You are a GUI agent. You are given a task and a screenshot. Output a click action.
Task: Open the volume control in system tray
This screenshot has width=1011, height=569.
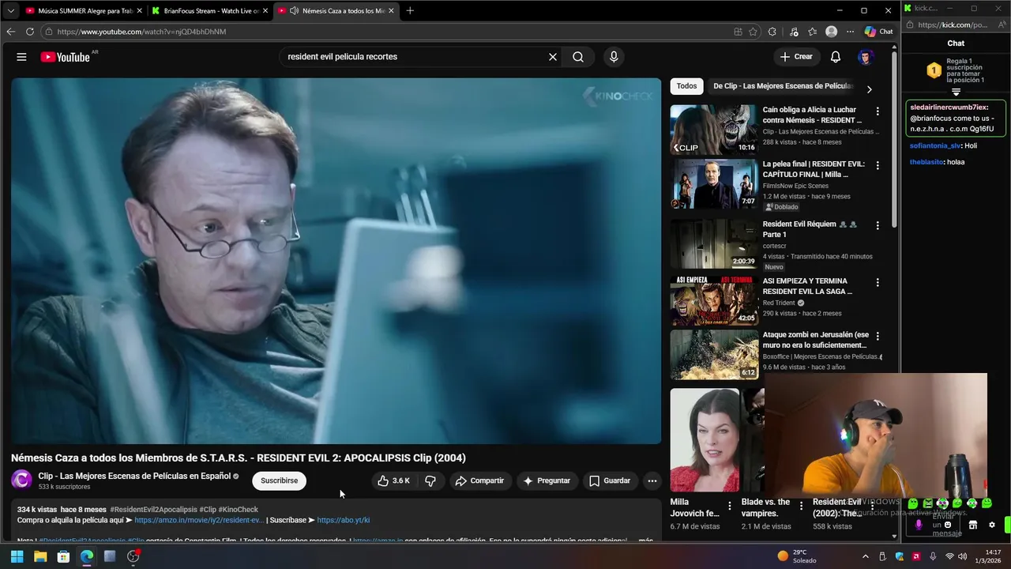(x=964, y=556)
